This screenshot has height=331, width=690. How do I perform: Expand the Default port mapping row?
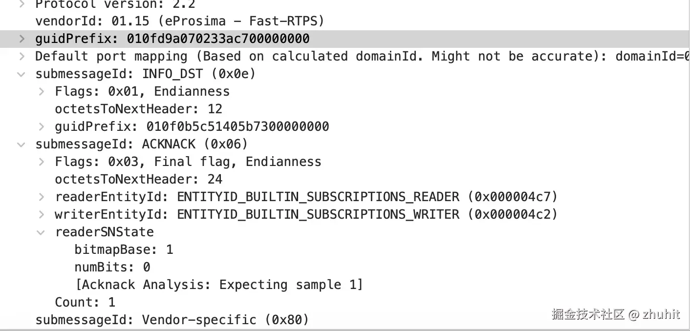coord(22,56)
